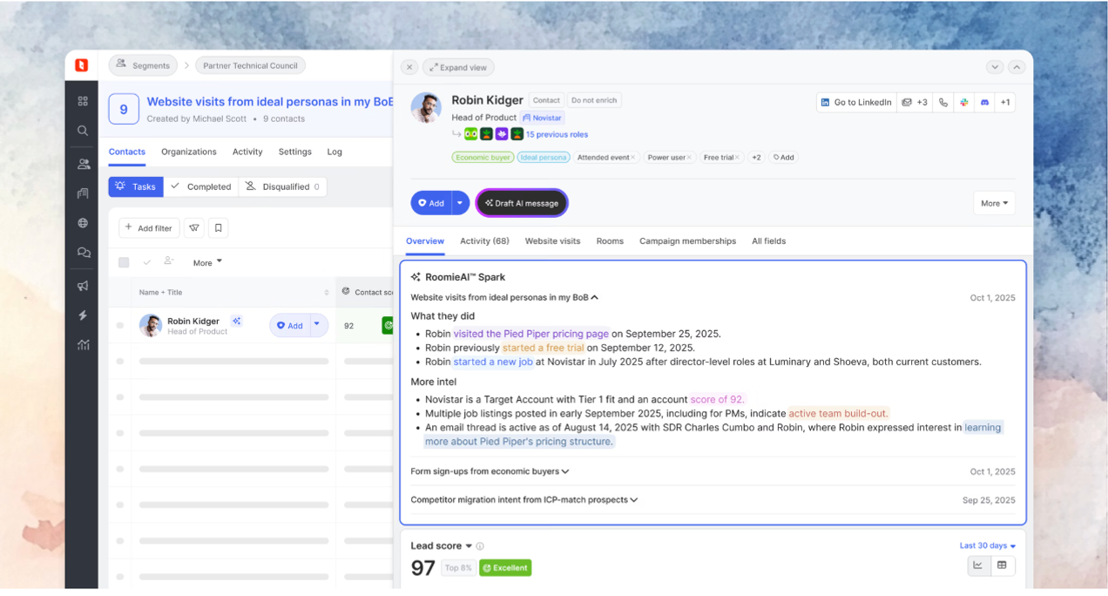This screenshot has width=1108, height=596.
Task: Remove the Free trial tag
Action: [x=737, y=158]
